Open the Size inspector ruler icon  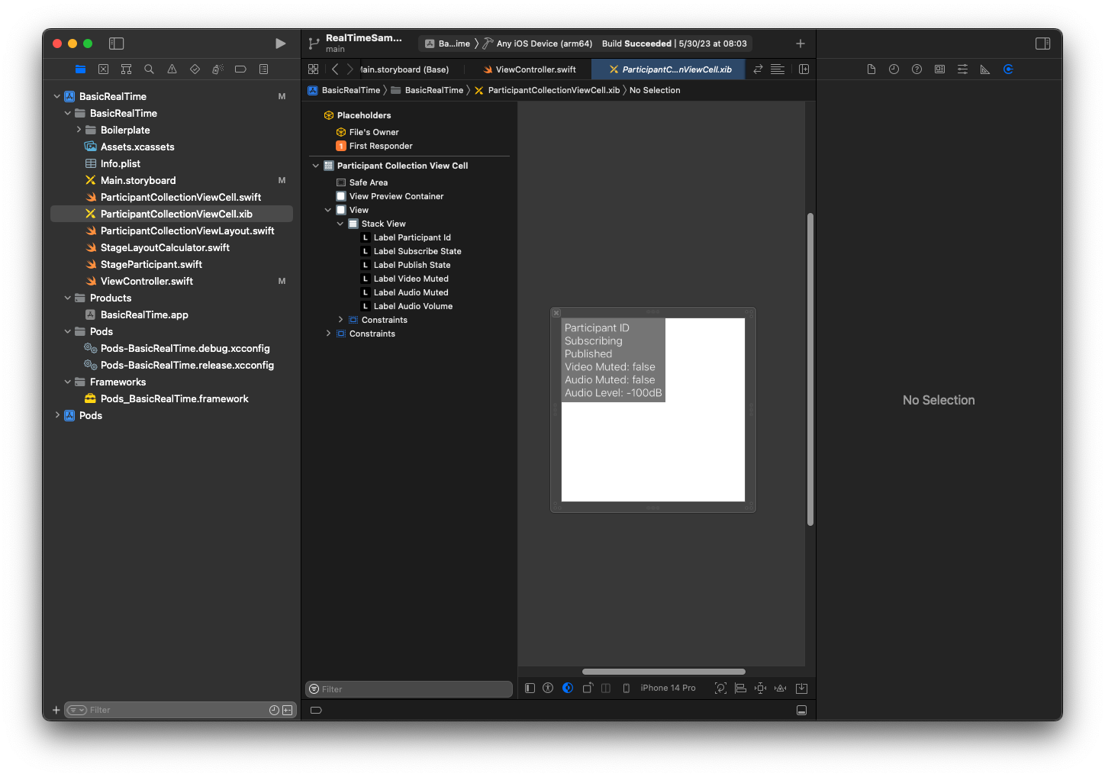tap(985, 69)
